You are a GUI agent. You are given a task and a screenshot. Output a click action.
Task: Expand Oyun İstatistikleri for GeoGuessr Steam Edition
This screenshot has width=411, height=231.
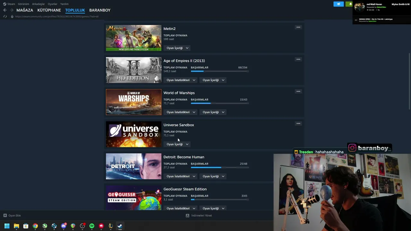tap(181, 208)
